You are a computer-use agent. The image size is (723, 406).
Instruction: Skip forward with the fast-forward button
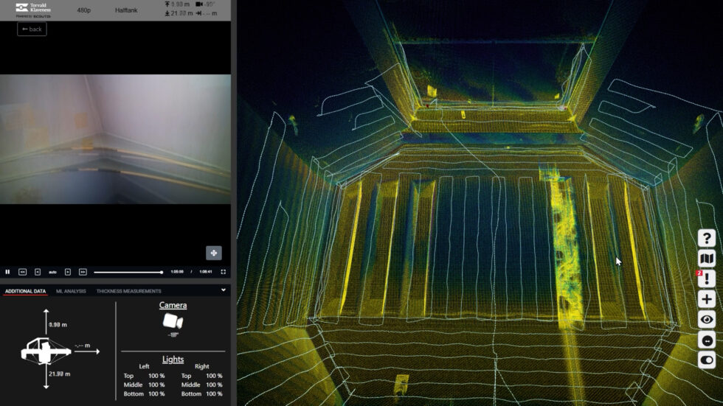click(x=83, y=272)
